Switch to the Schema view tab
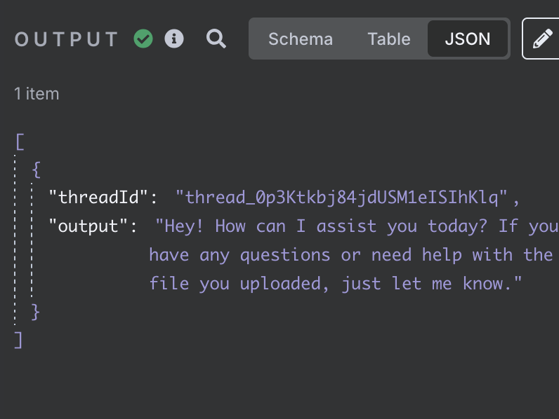The image size is (559, 419). click(301, 39)
